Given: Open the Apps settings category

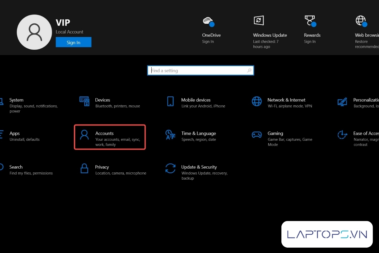Looking at the screenshot, I should [15, 133].
